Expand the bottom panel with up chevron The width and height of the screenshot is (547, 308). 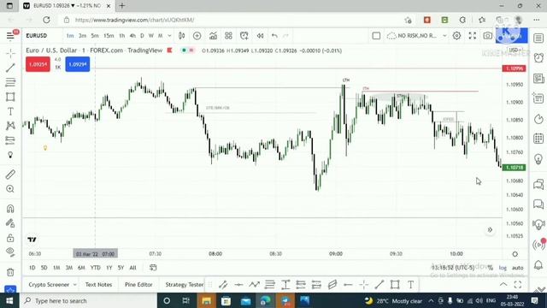[503, 285]
